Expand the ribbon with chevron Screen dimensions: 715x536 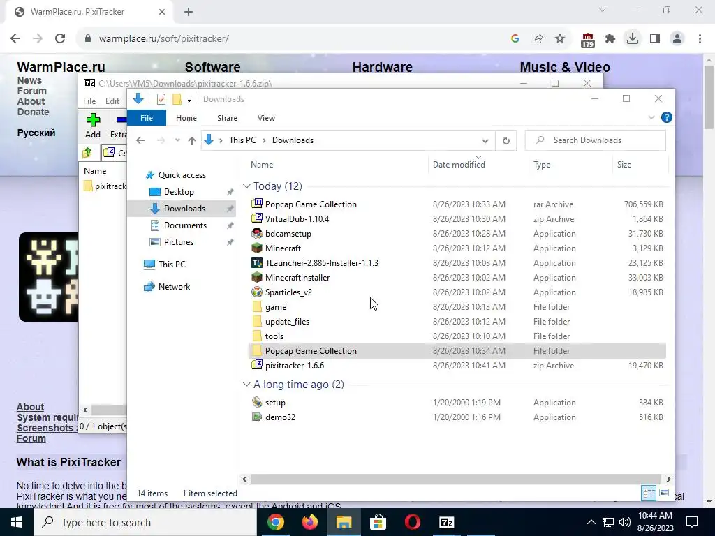click(651, 117)
